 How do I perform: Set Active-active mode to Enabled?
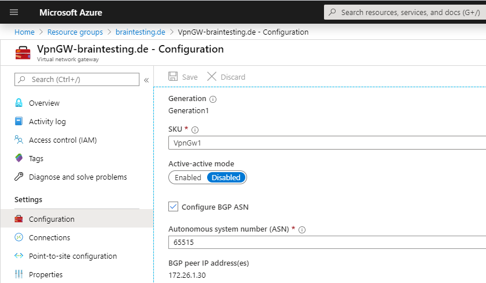pos(188,177)
